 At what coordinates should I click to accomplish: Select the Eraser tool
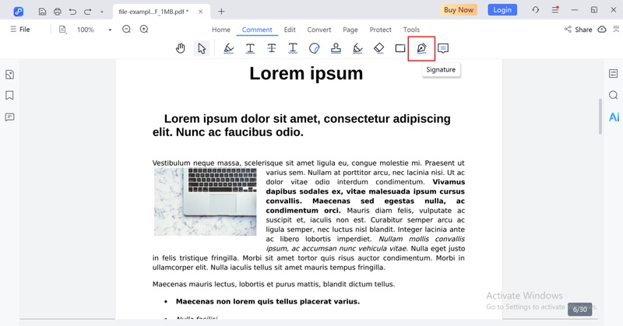tap(378, 48)
